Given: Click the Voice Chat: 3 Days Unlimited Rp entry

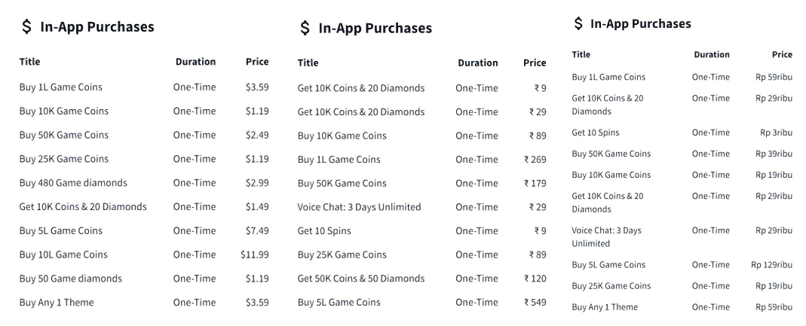Looking at the screenshot, I should pos(606,236).
